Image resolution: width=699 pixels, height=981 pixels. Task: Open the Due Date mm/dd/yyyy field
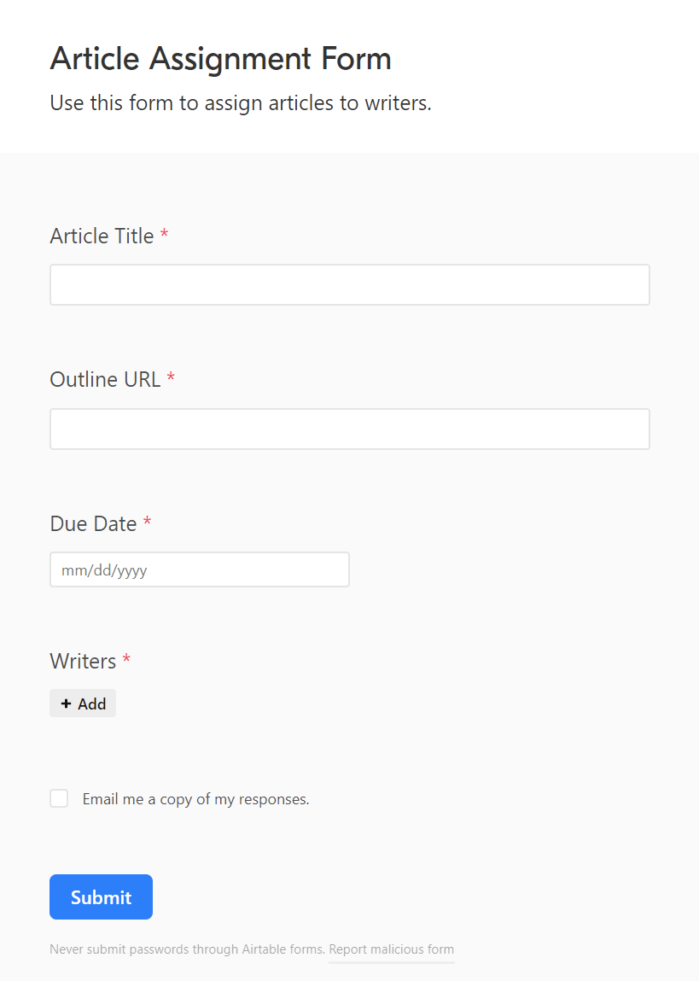click(x=199, y=569)
